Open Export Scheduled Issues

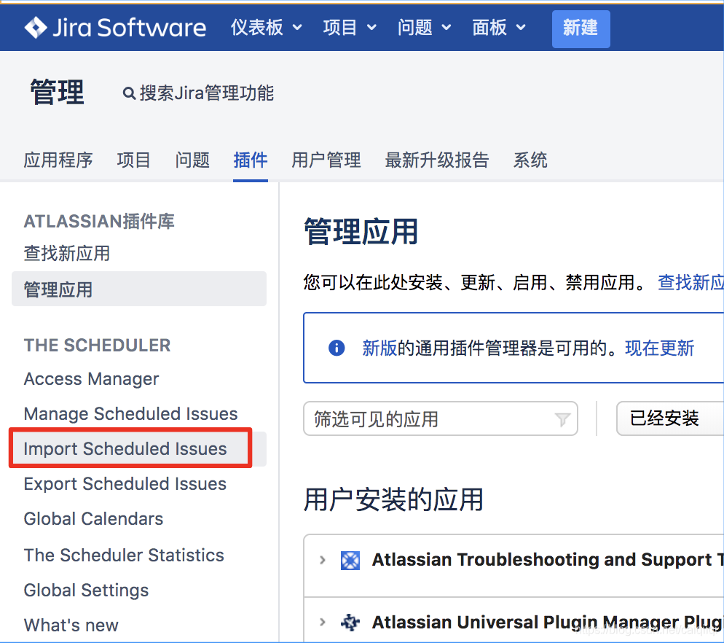click(125, 484)
